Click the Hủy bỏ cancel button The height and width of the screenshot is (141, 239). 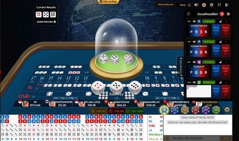[116, 111]
